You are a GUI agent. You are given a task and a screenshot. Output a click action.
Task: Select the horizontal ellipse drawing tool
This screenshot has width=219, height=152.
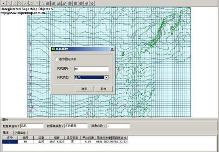click(x=81, y=3)
